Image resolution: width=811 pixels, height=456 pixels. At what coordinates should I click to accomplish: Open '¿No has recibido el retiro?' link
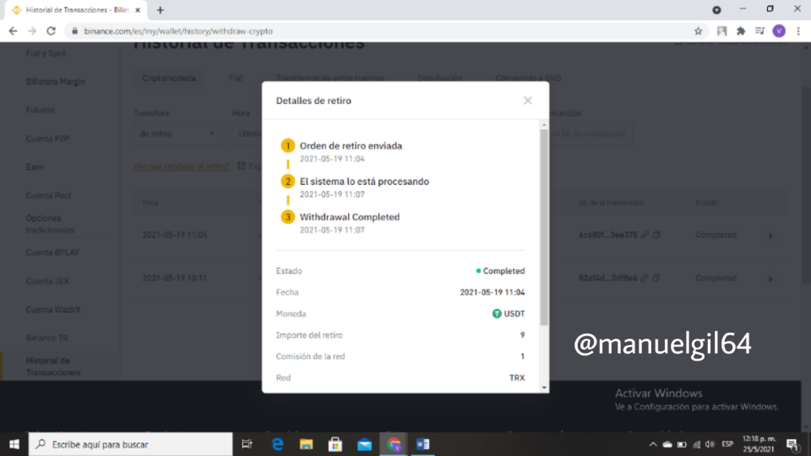pos(182,166)
